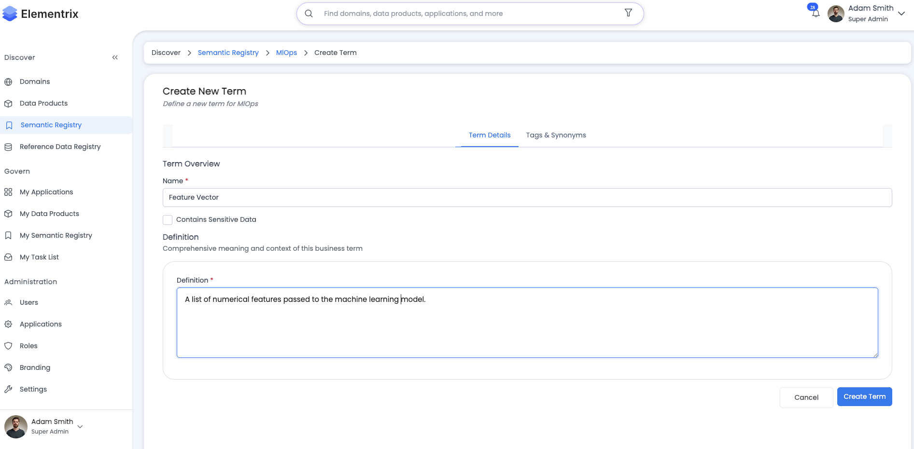
Task: Select the Term Details tab
Action: [490, 135]
